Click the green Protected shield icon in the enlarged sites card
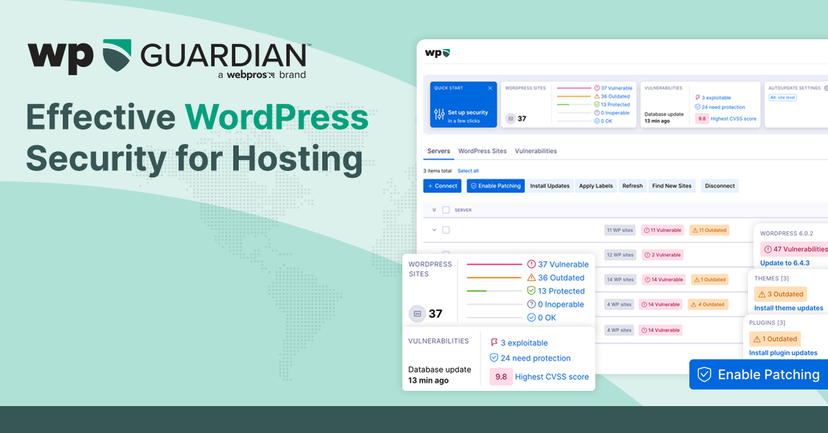This screenshot has height=433, width=828. (x=531, y=291)
